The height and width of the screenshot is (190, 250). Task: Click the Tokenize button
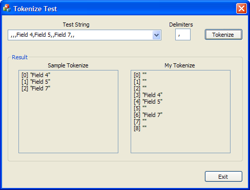click(x=223, y=35)
